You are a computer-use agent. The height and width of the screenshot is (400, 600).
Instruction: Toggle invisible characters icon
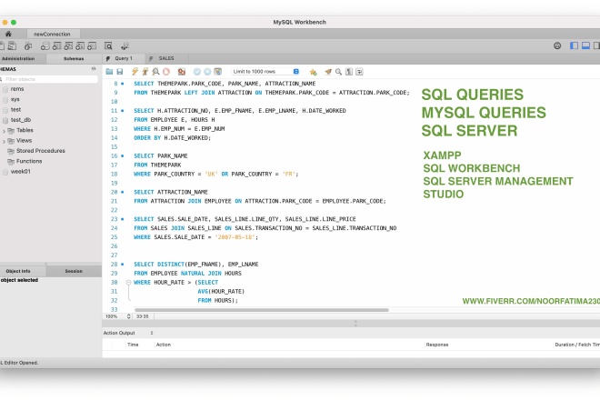348,72
